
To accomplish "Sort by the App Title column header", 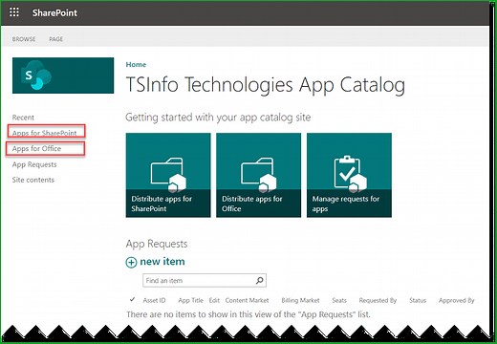I will 190,300.
